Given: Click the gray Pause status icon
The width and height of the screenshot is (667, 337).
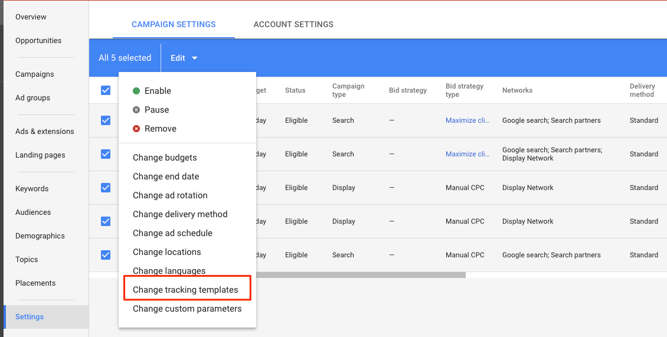Looking at the screenshot, I should (136, 110).
